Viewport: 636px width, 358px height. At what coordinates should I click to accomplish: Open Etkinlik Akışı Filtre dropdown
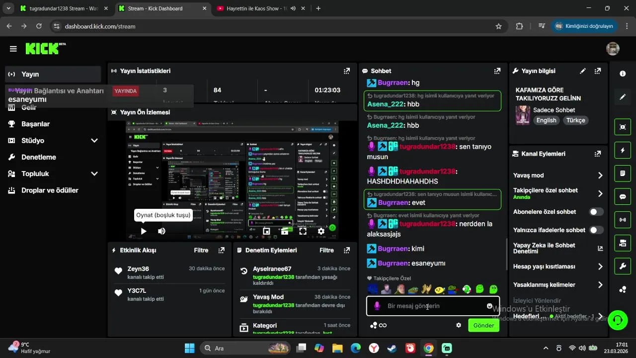201,250
